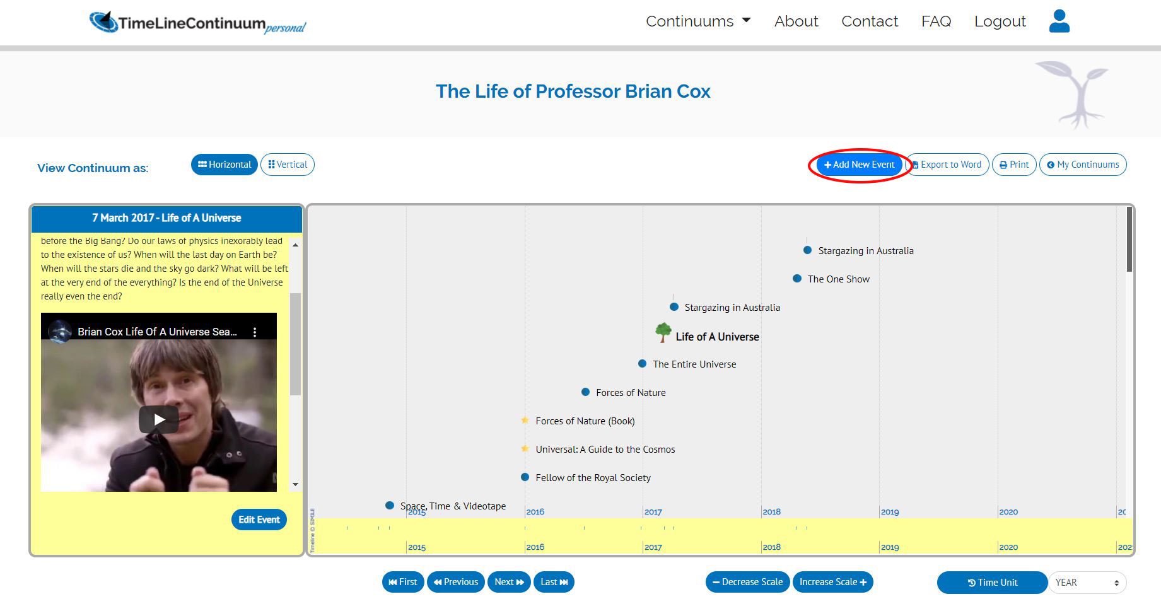The width and height of the screenshot is (1161, 616).
Task: Select The One Show timeline marker
Action: point(797,279)
